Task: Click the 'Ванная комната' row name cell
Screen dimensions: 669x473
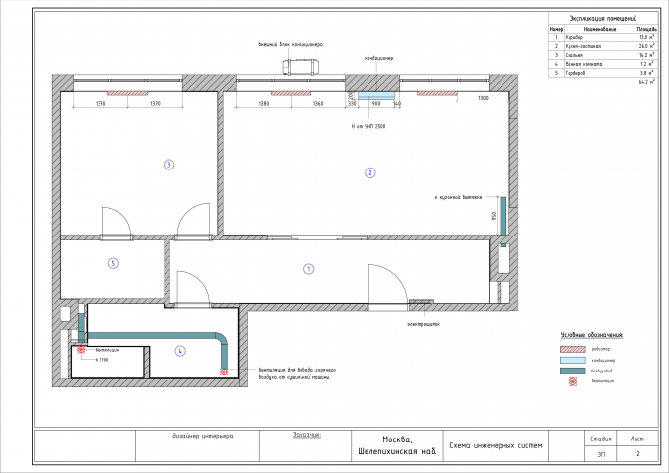Action: click(599, 64)
